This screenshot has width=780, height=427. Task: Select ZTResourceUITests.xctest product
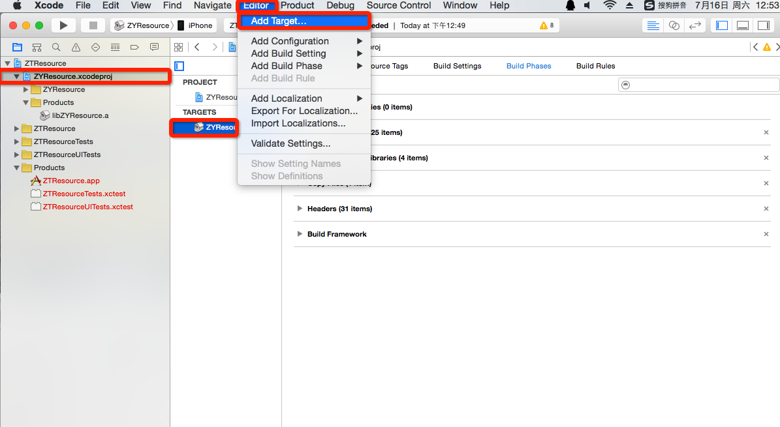pos(87,207)
